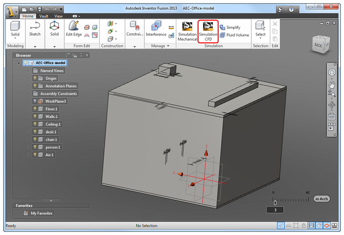Expand the person:1 component node

point(28,147)
